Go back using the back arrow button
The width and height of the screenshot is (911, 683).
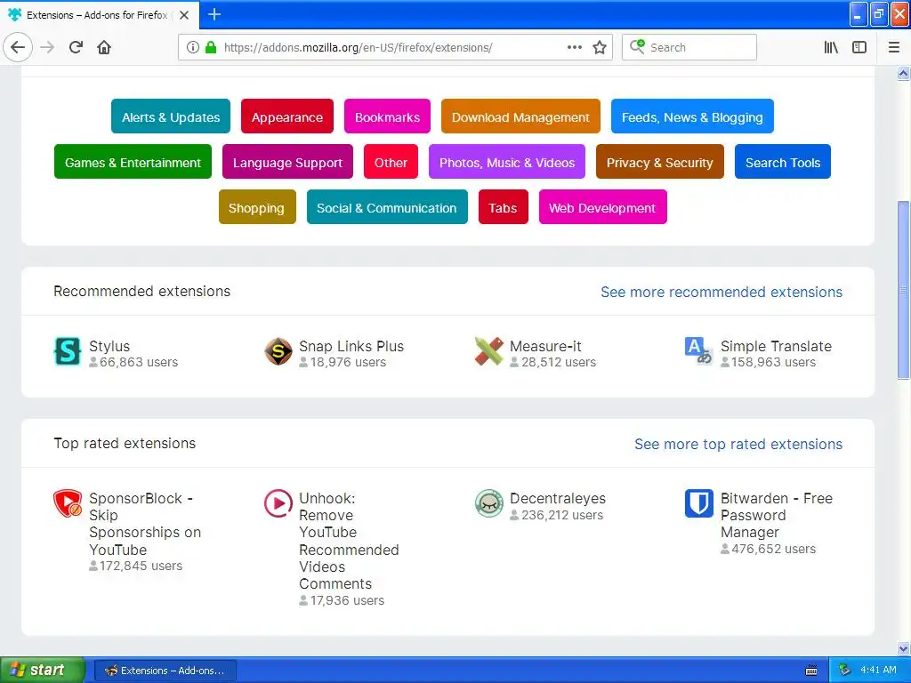[x=18, y=47]
